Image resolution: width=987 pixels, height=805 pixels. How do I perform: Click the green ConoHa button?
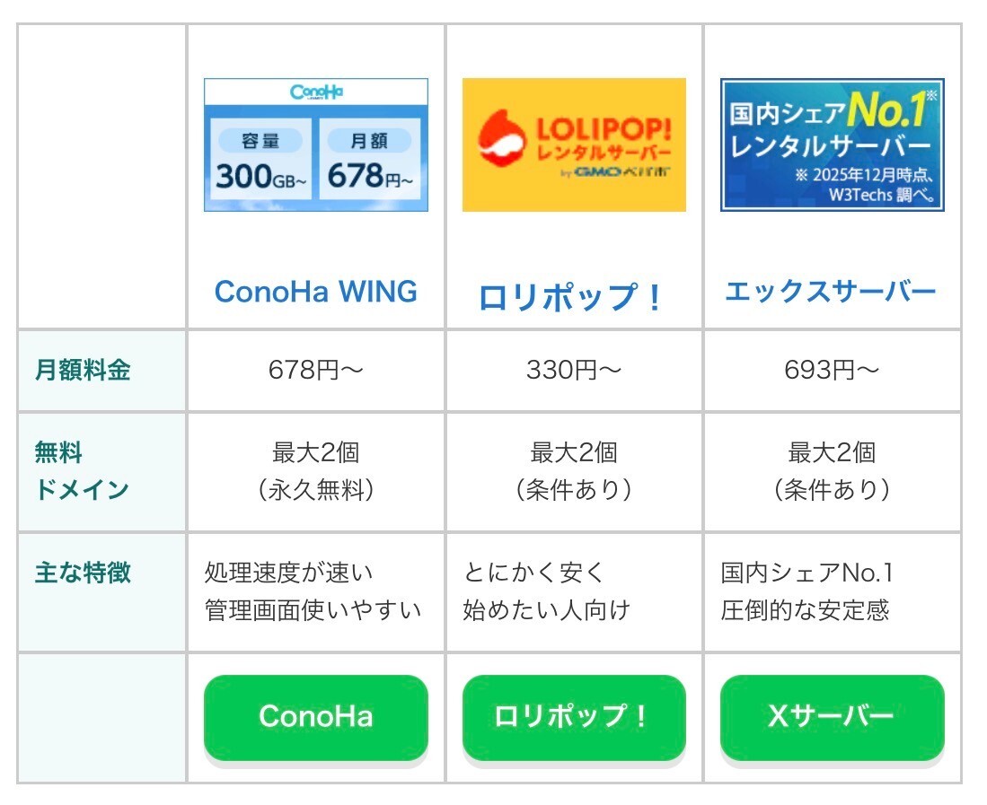pos(316,717)
